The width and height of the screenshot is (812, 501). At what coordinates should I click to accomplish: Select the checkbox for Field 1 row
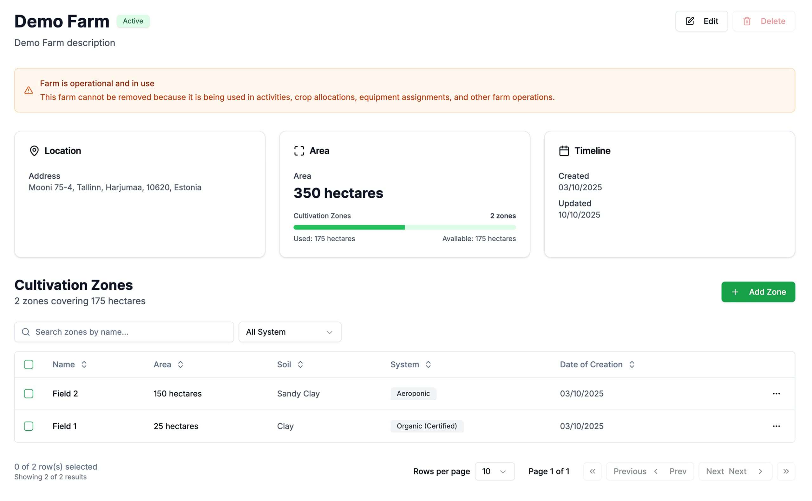point(29,426)
